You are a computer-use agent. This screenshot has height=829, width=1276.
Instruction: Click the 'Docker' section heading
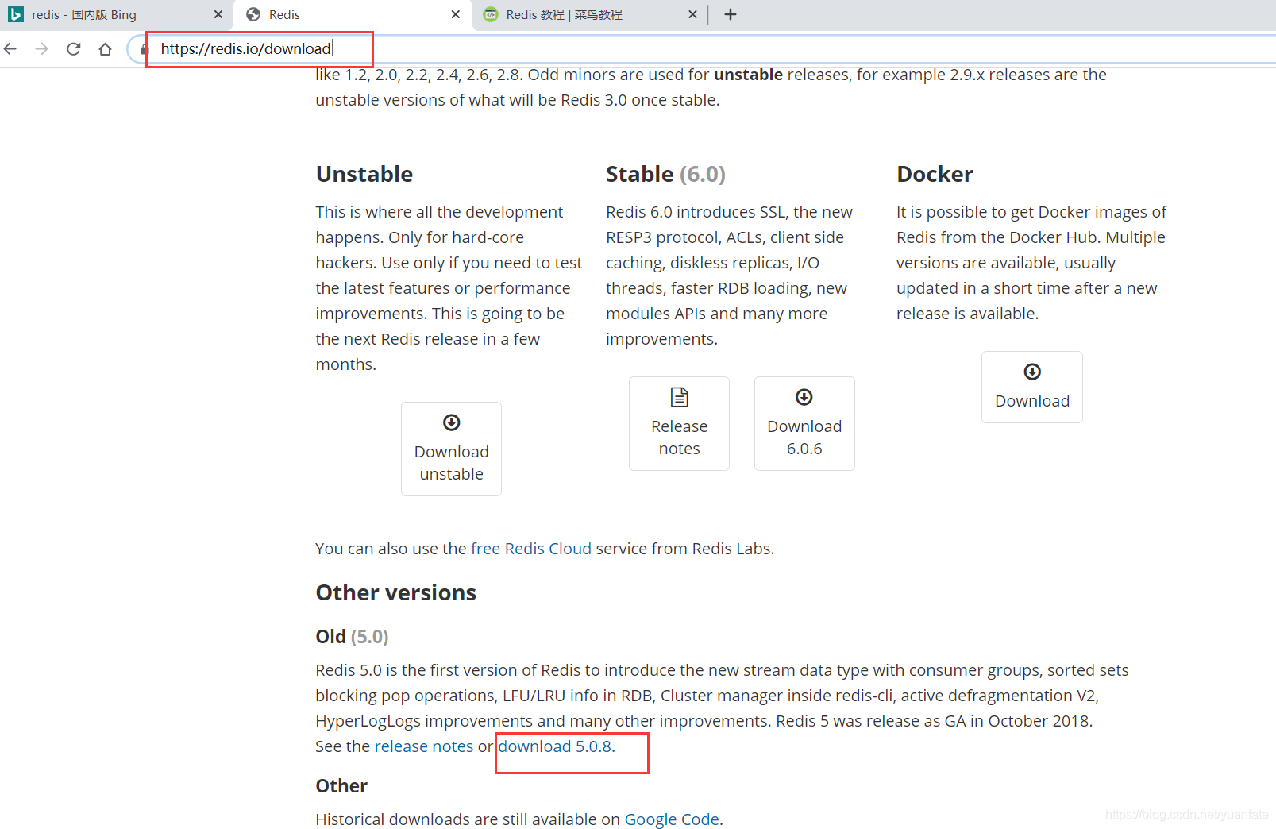(935, 174)
